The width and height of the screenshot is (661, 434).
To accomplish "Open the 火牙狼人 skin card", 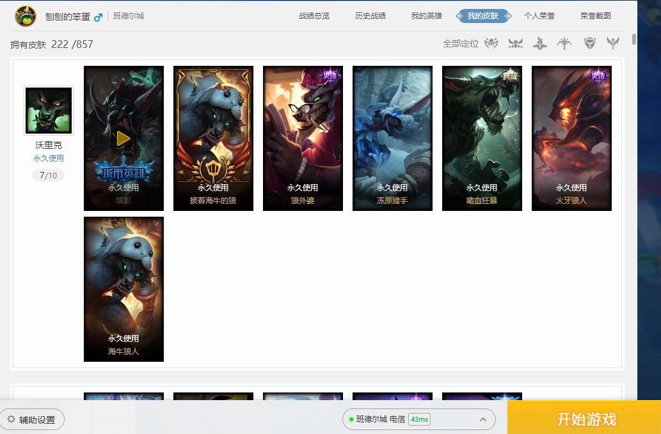I will tap(571, 138).
